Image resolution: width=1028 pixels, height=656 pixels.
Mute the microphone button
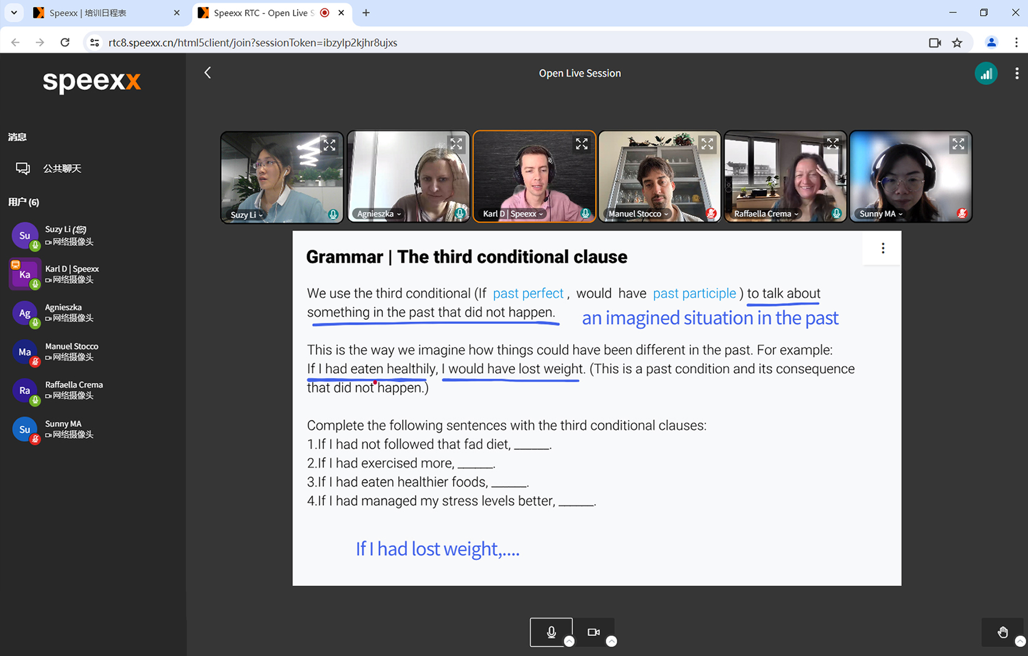pyautogui.click(x=551, y=632)
